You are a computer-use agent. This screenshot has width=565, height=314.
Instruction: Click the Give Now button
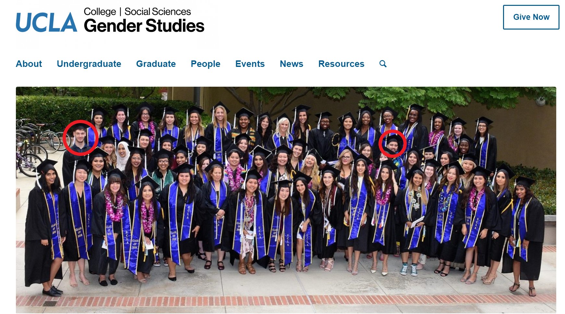(x=531, y=17)
